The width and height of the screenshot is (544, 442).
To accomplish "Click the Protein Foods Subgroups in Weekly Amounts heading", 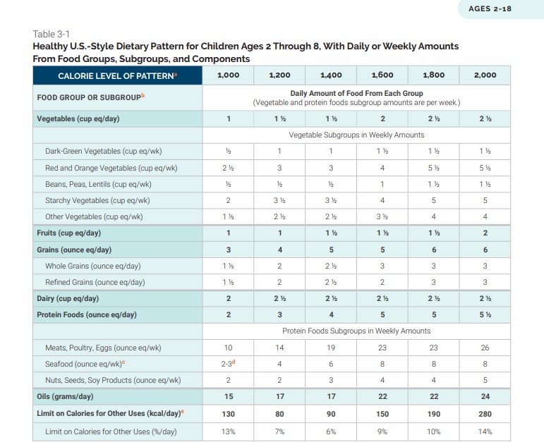I will tap(356, 331).
